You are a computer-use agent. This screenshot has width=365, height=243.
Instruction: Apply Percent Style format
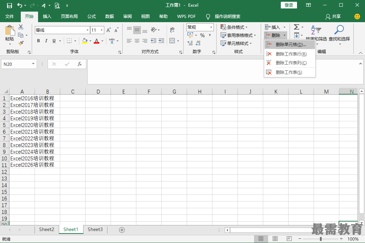202,35
